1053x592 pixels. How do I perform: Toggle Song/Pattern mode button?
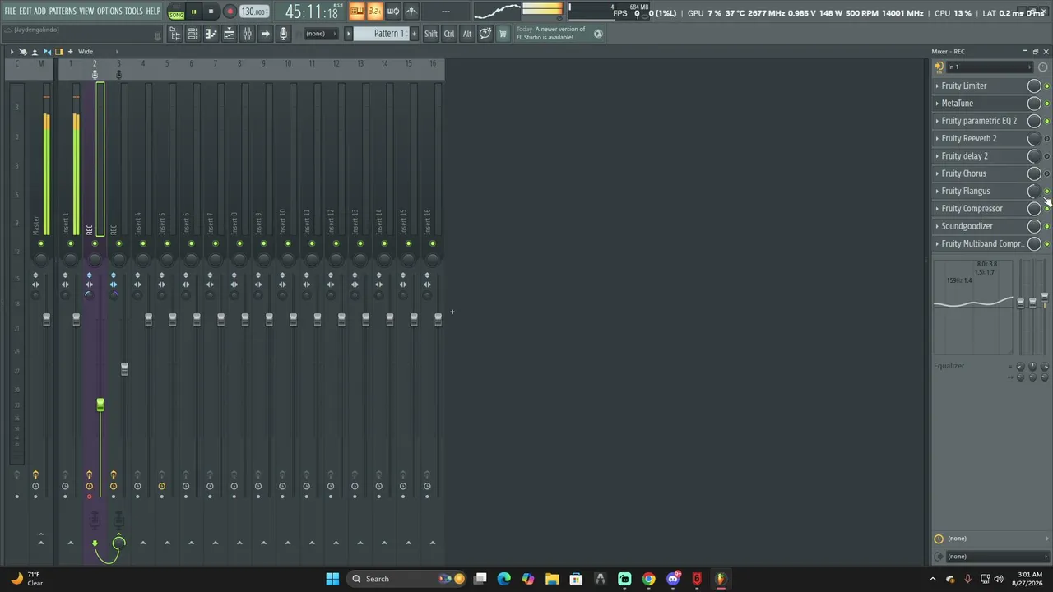pos(176,12)
